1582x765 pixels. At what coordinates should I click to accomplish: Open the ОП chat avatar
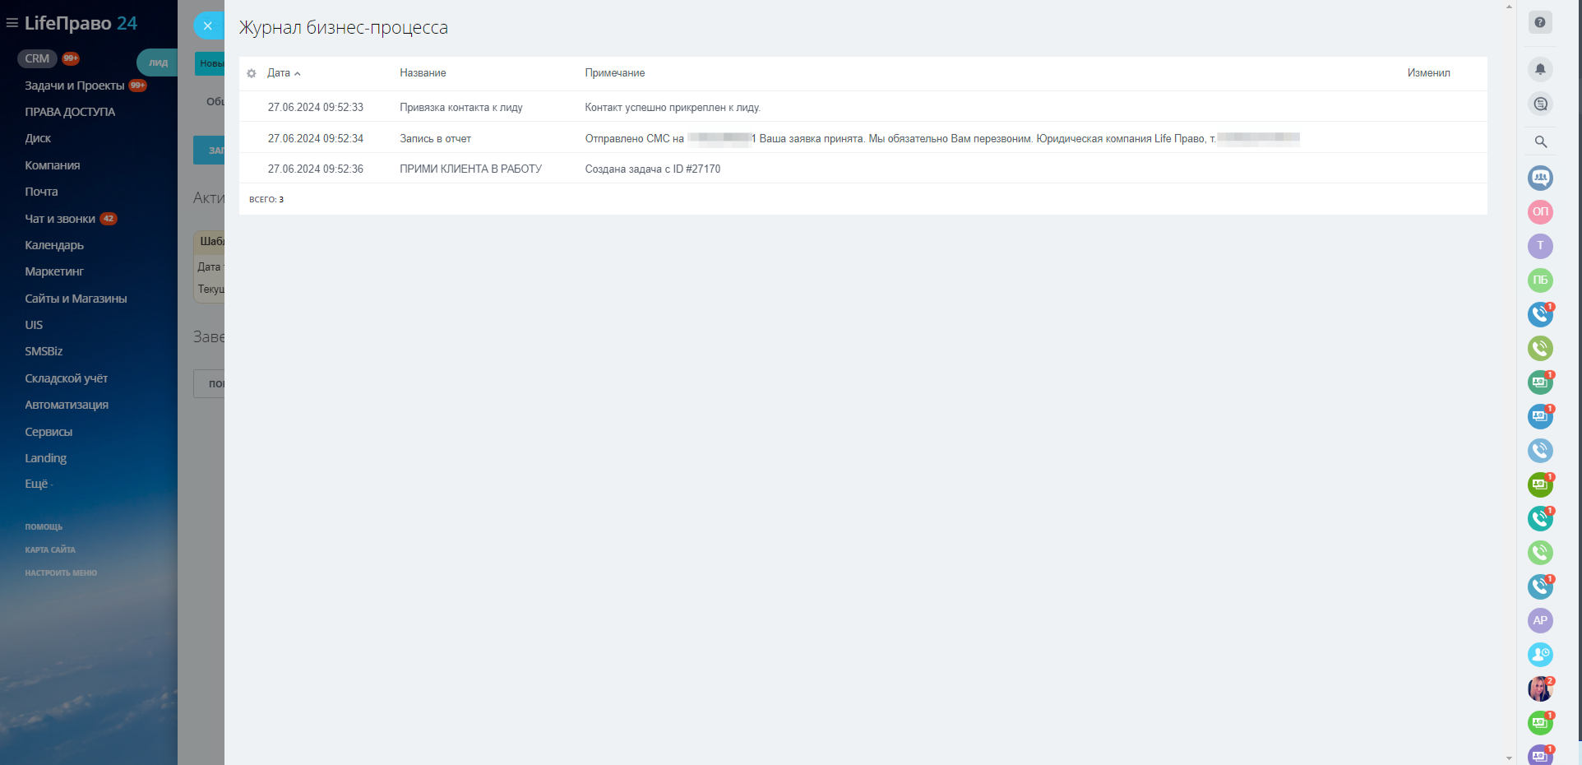click(x=1540, y=211)
